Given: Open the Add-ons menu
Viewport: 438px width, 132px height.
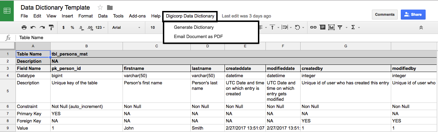Looking at the screenshot, I should point(137,16).
